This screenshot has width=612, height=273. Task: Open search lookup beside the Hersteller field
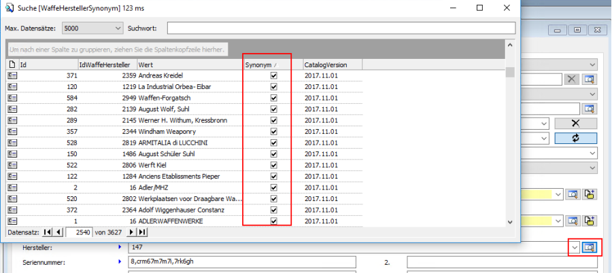pos(589,248)
